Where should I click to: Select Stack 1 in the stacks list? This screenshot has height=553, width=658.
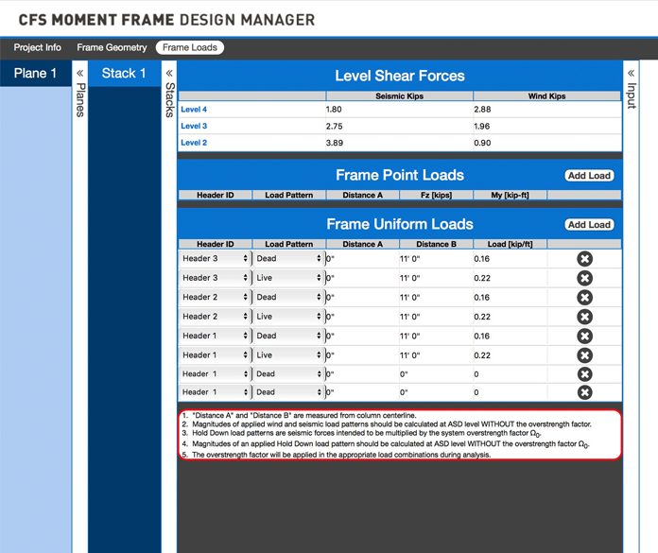click(124, 74)
